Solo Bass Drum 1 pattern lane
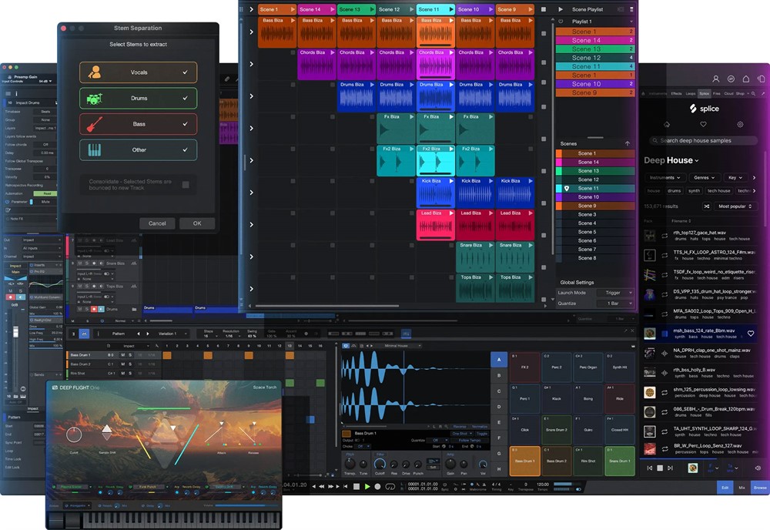This screenshot has height=530, width=770. (130, 354)
